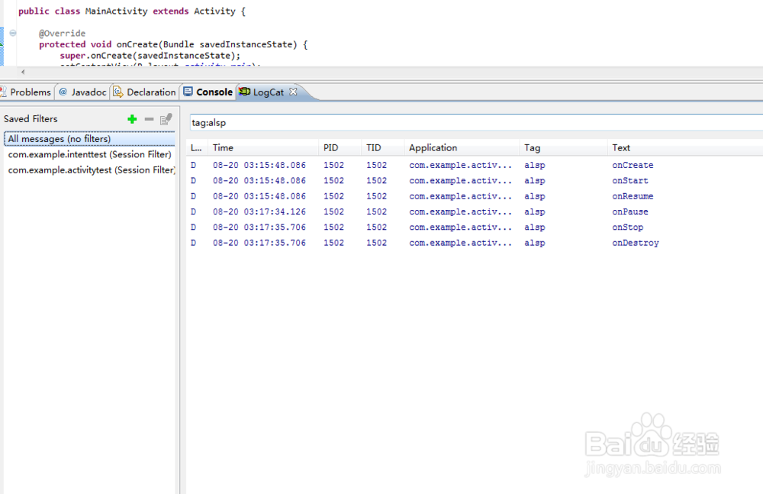Viewport: 763px width, 494px height.
Task: Switch to the Problems tab
Action: [26, 92]
